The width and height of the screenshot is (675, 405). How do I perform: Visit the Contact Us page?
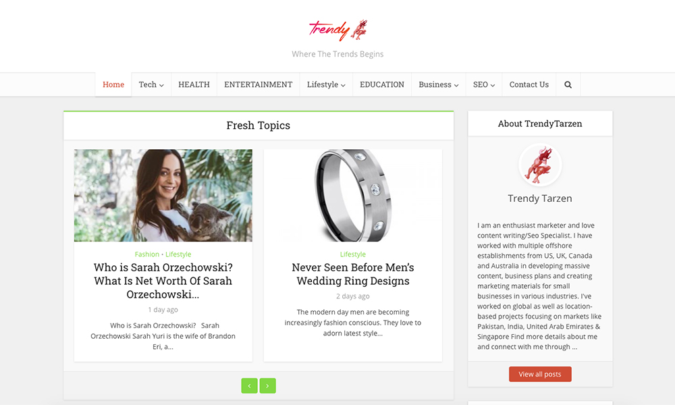point(529,85)
